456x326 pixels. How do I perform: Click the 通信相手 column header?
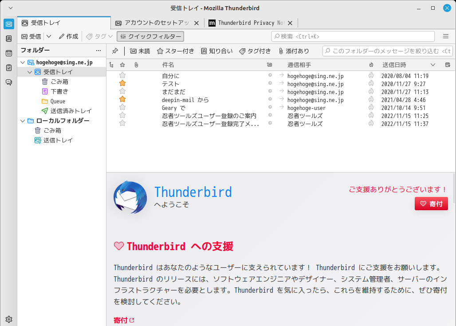[299, 65]
